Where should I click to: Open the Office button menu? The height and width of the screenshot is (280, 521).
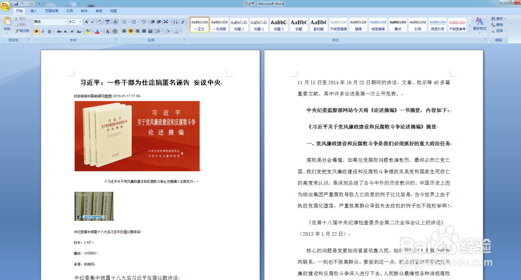(x=5, y=6)
